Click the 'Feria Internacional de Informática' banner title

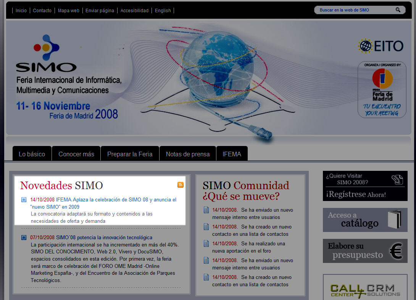[x=69, y=85]
